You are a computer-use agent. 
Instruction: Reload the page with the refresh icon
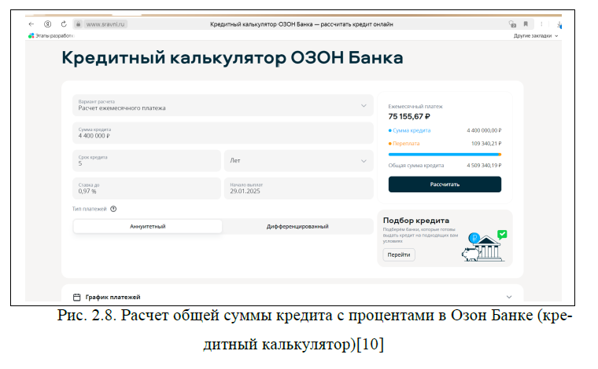63,24
